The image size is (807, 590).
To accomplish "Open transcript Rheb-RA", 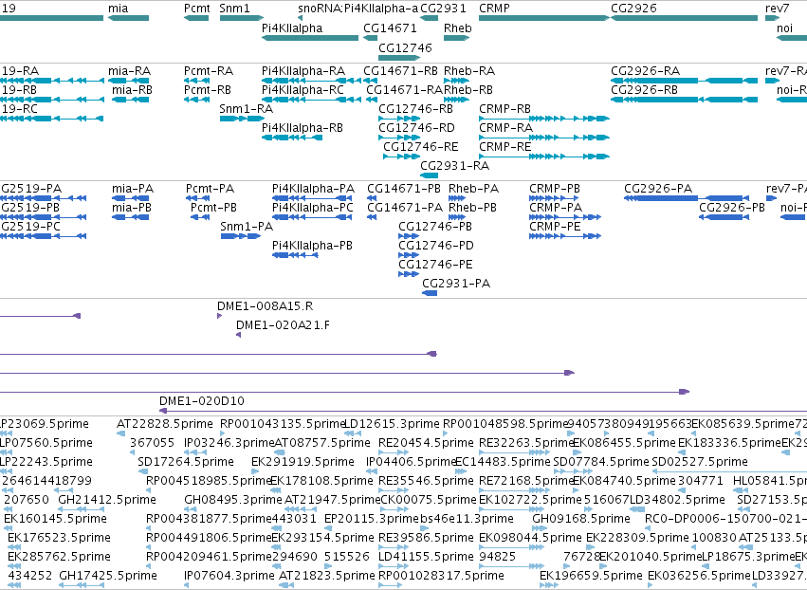I will pos(456,81).
